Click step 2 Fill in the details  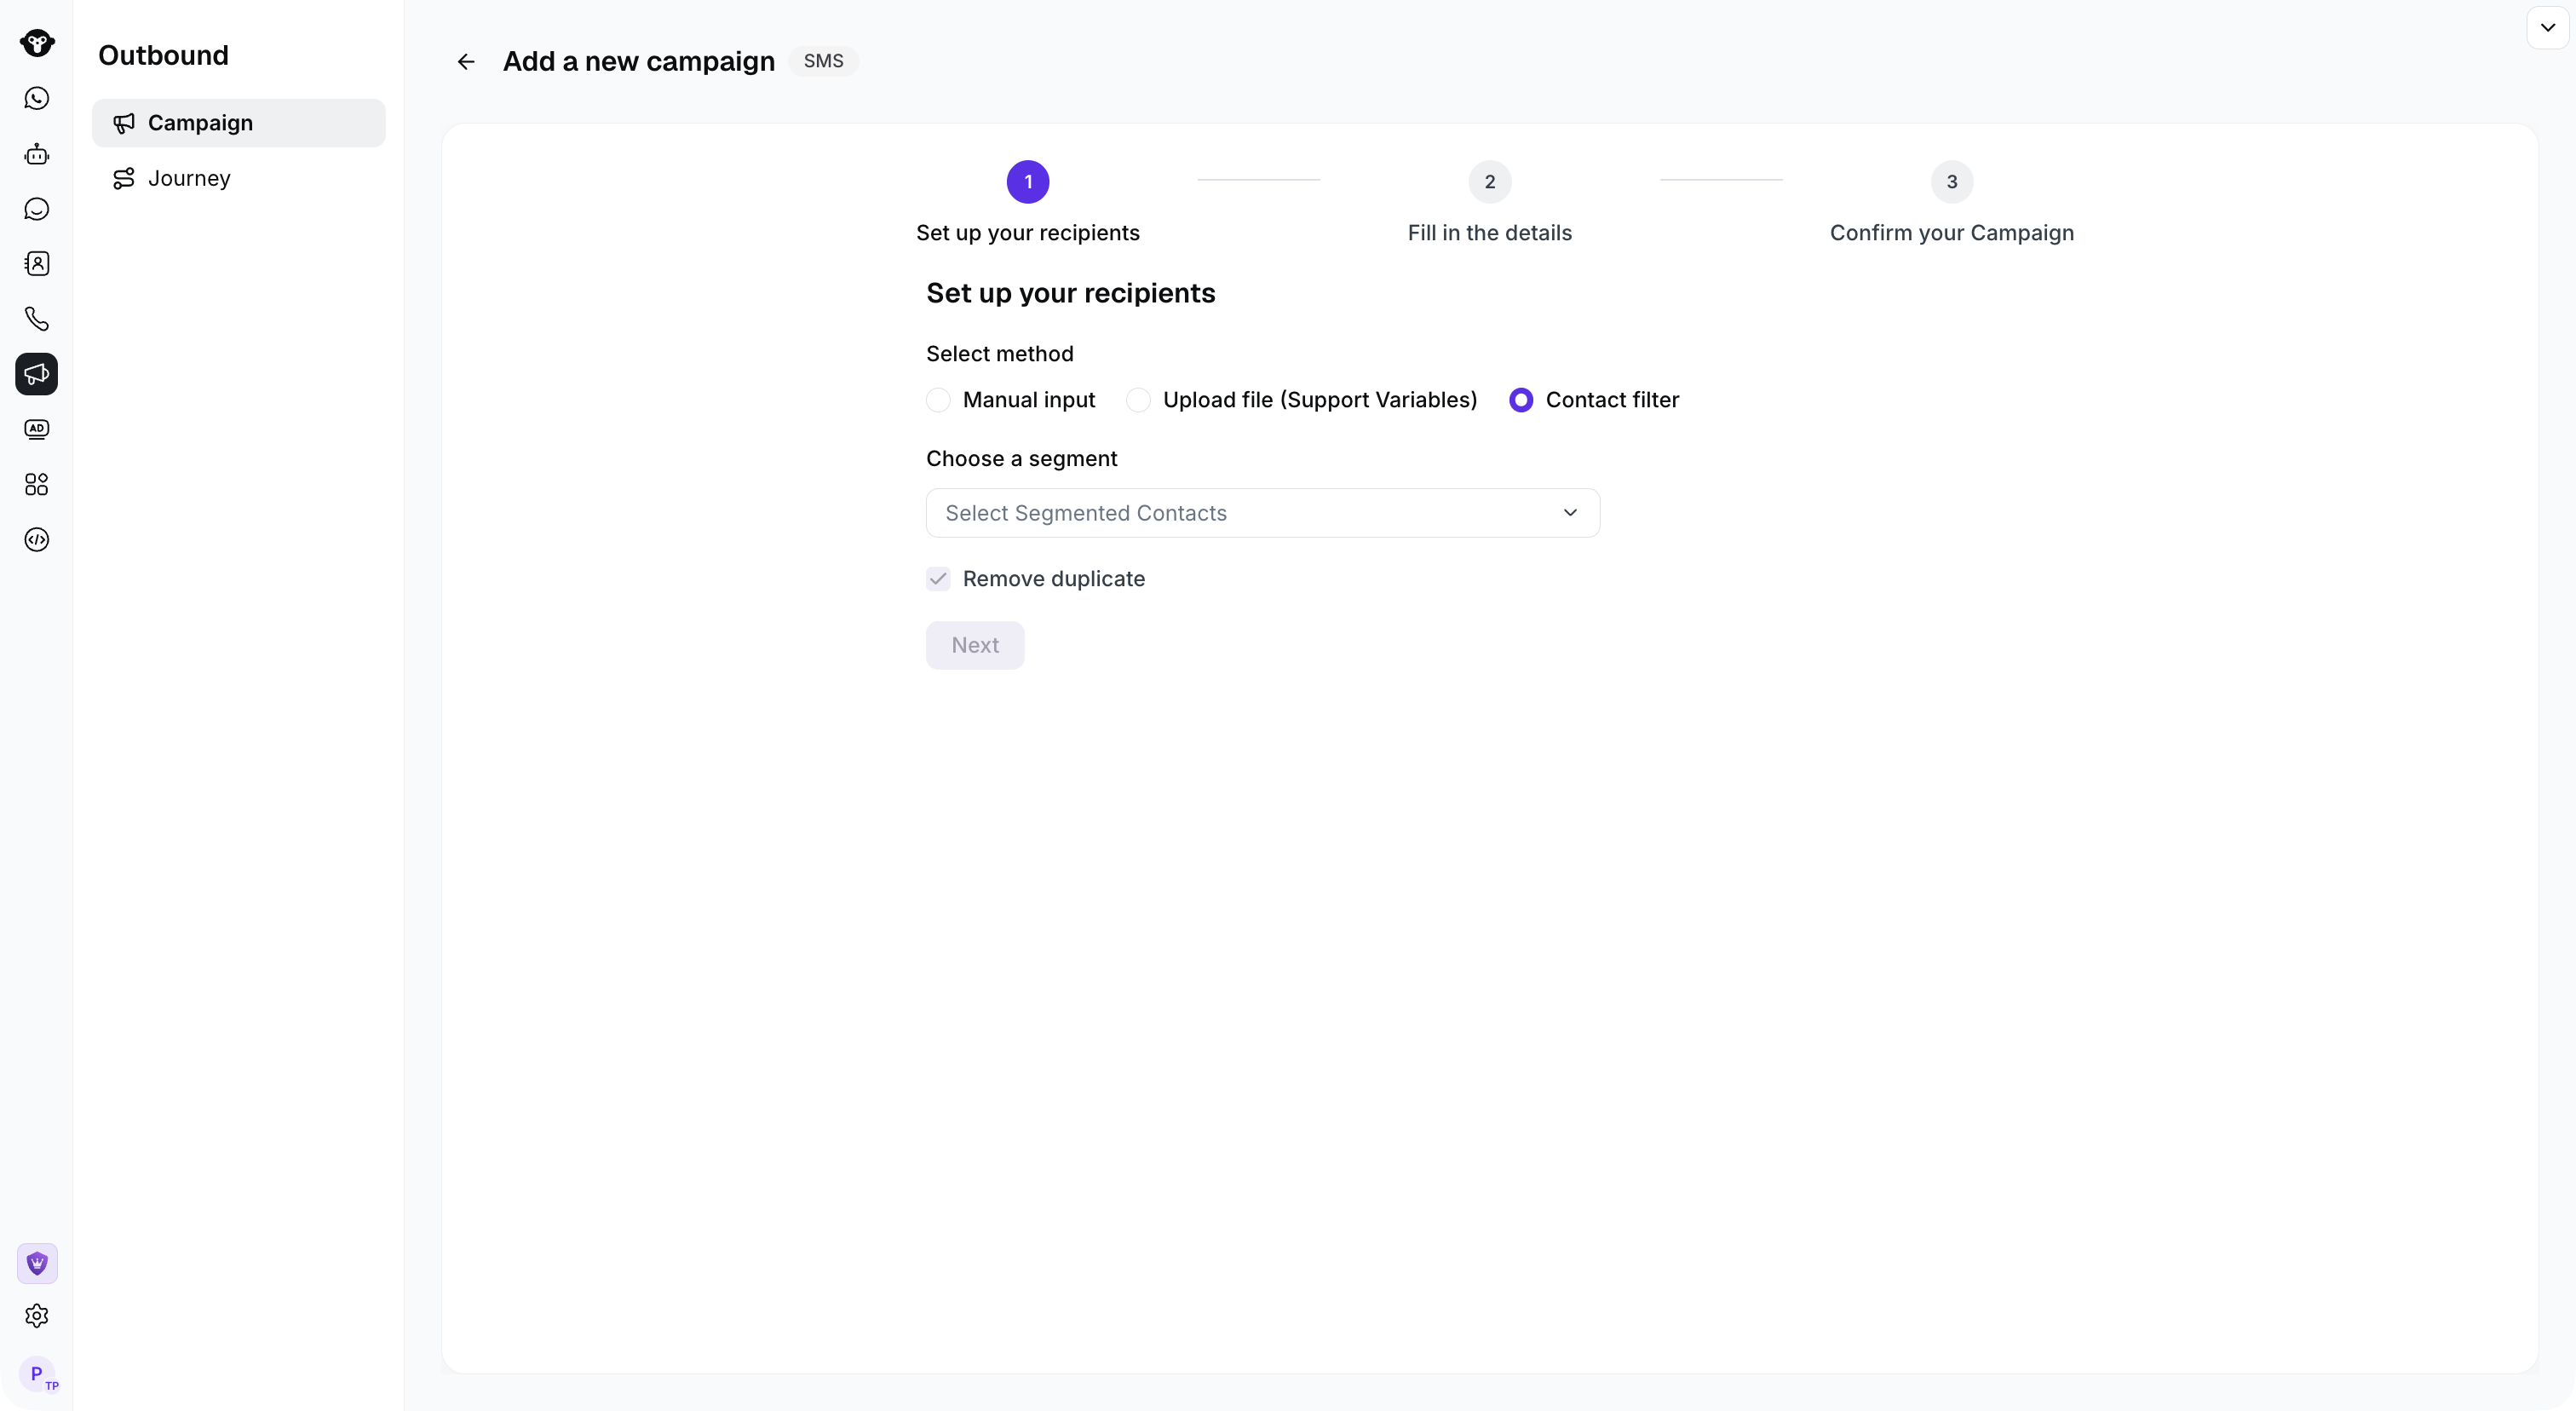coord(1490,203)
